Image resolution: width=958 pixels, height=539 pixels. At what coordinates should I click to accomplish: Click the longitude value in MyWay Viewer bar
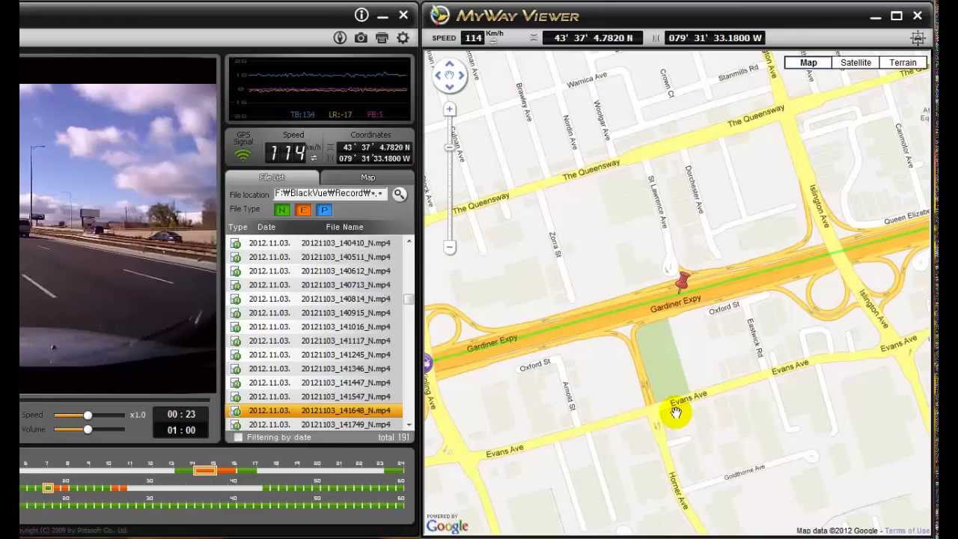pyautogui.click(x=714, y=37)
